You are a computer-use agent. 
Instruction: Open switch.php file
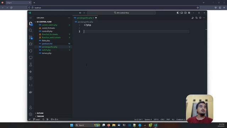click(46, 50)
